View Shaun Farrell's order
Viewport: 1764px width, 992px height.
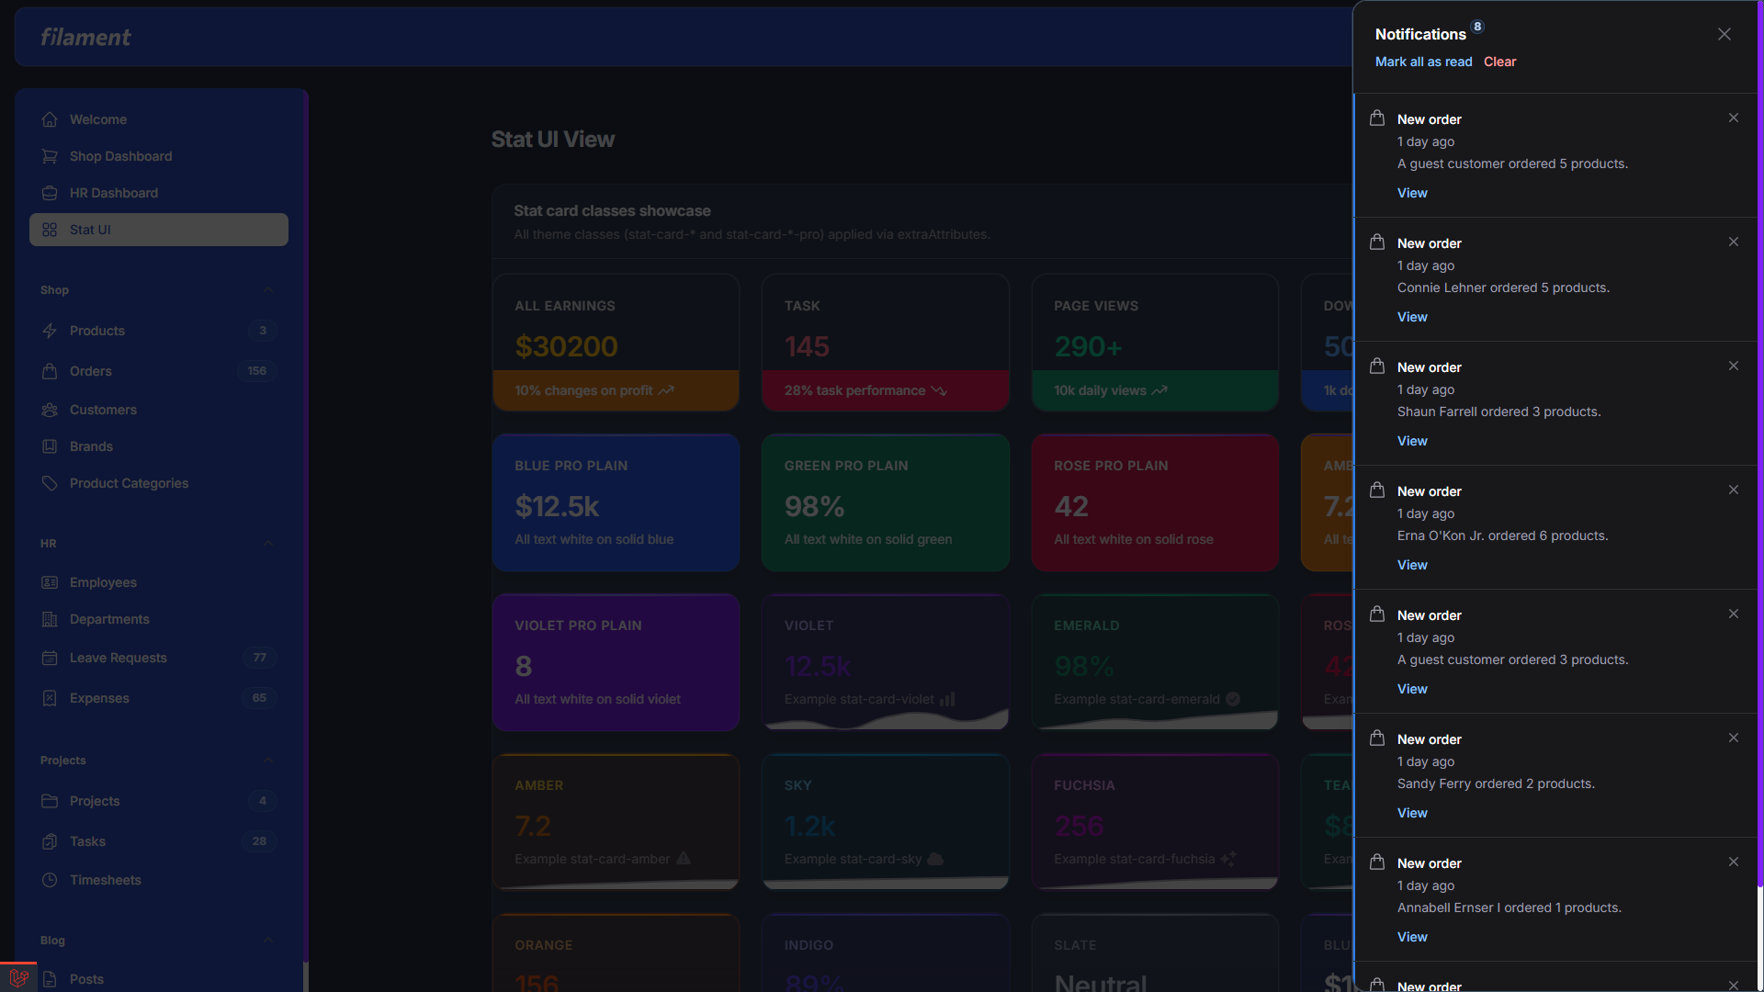1412,441
